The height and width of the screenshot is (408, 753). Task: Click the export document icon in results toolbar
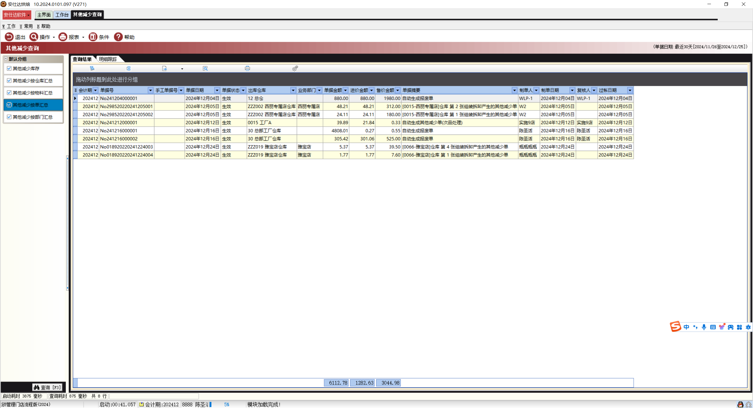(164, 68)
